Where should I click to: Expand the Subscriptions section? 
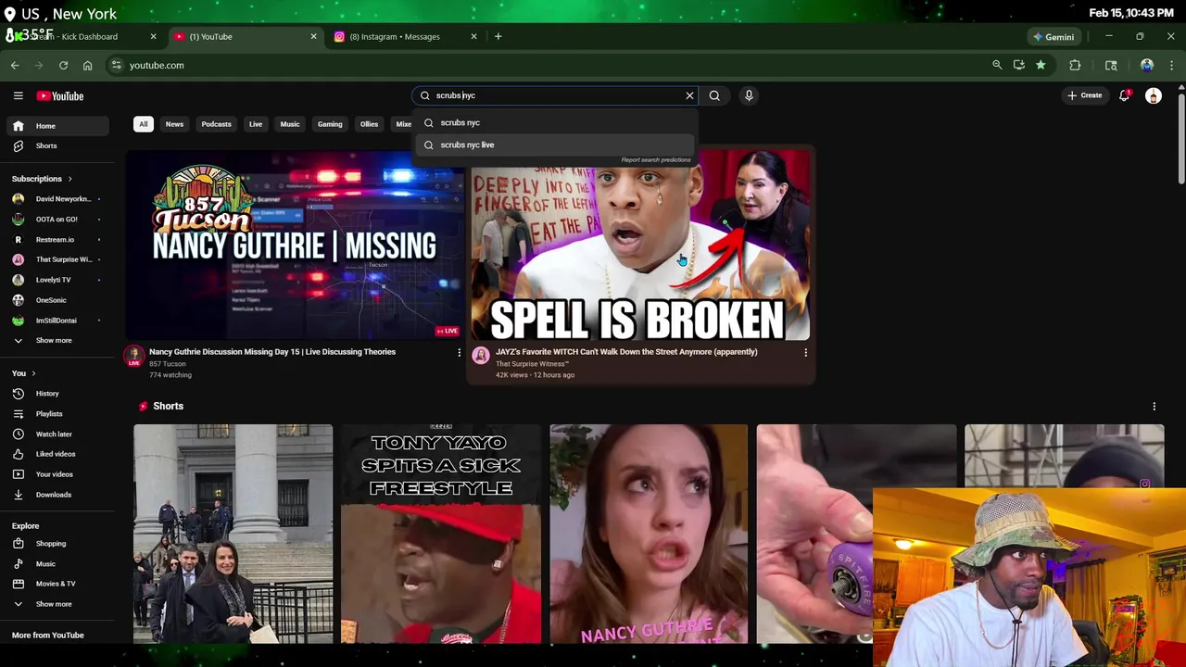click(42, 179)
